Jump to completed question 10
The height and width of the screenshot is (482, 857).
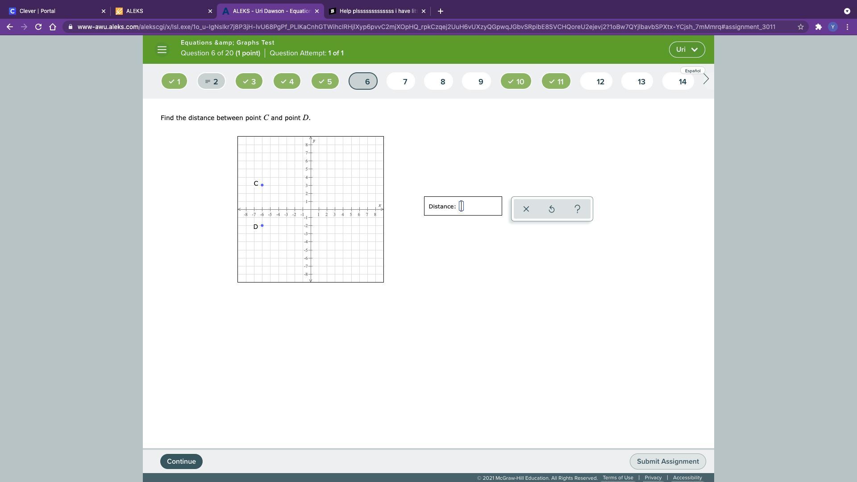point(516,82)
